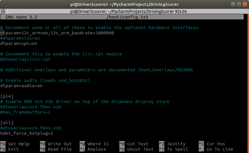Viewport: 249px width, 153px height.
Task: Place cursor on 'dtparam=spi=on' line
Action: tap(19, 43)
